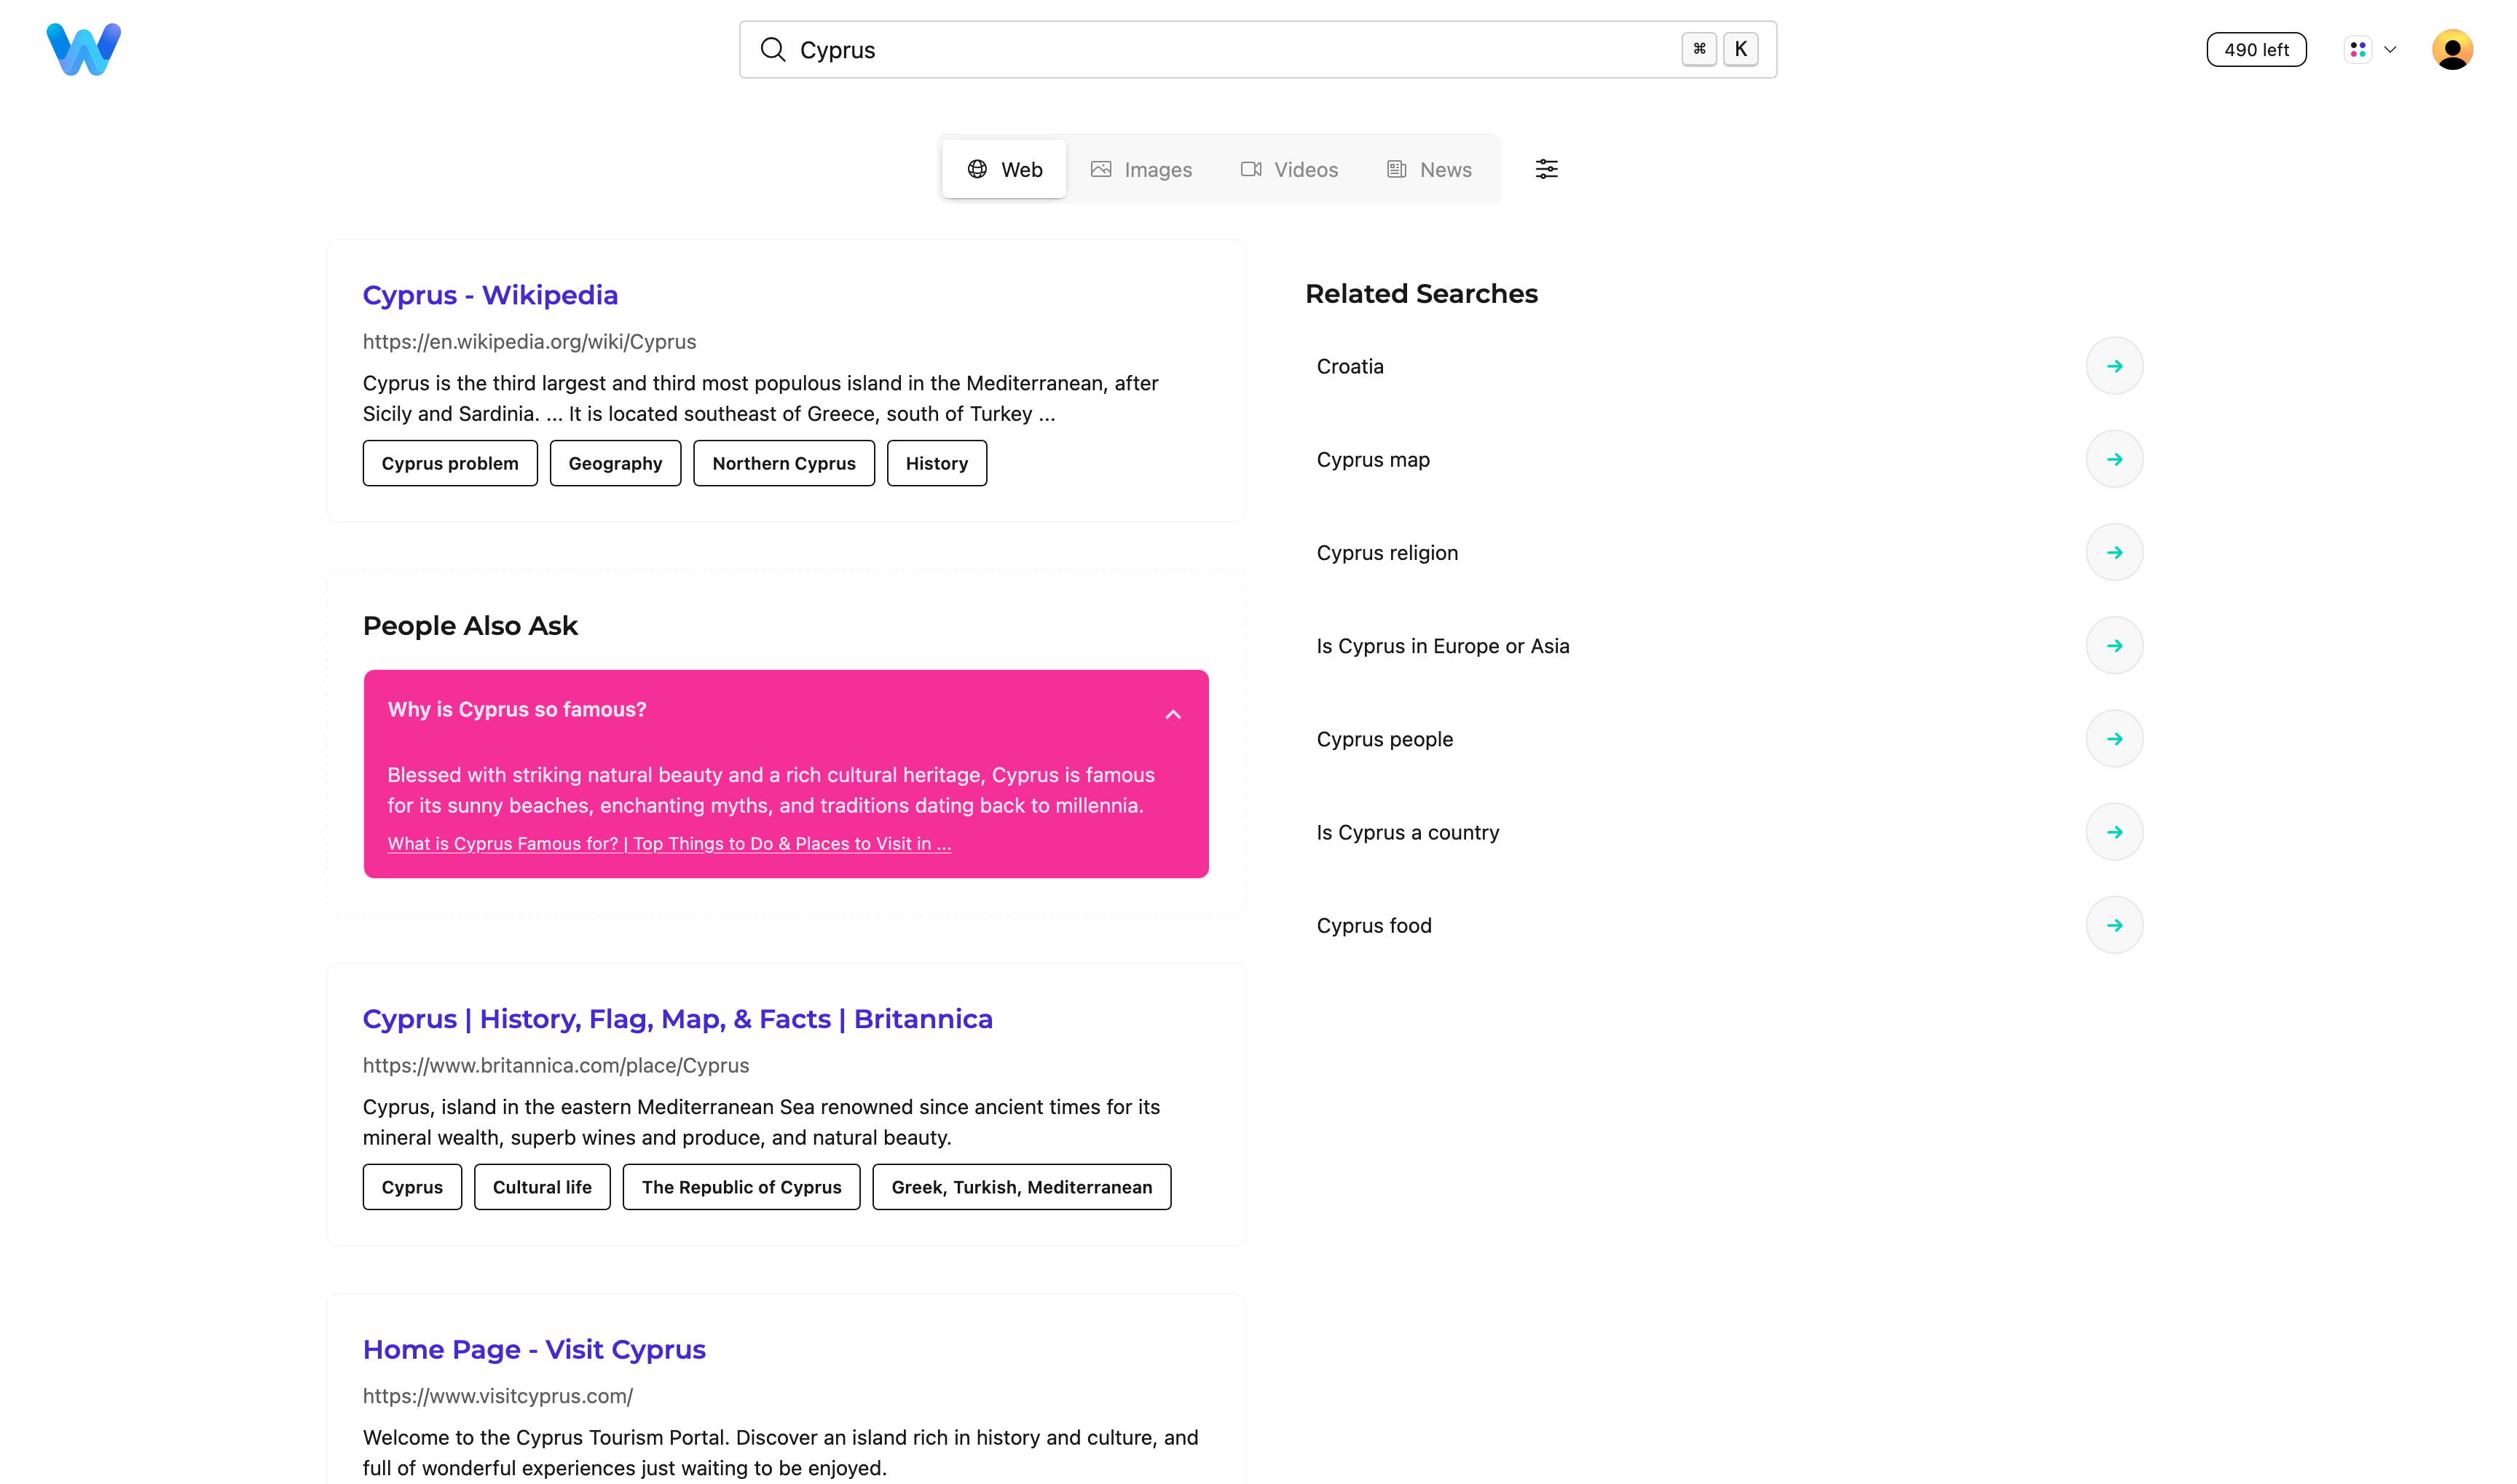Click the magnifying glass icon in the search bar
The image size is (2517, 1484).
773,49
